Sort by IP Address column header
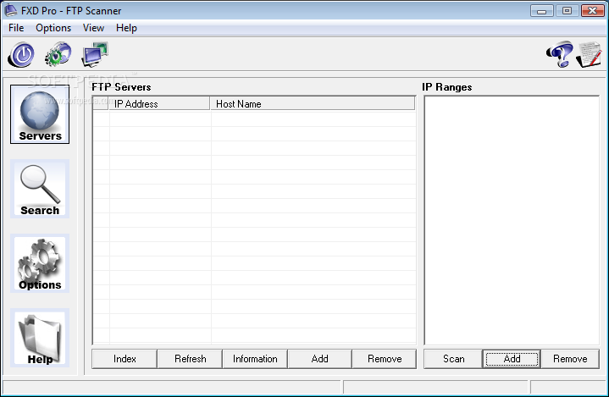The height and width of the screenshot is (397, 609). 159,103
